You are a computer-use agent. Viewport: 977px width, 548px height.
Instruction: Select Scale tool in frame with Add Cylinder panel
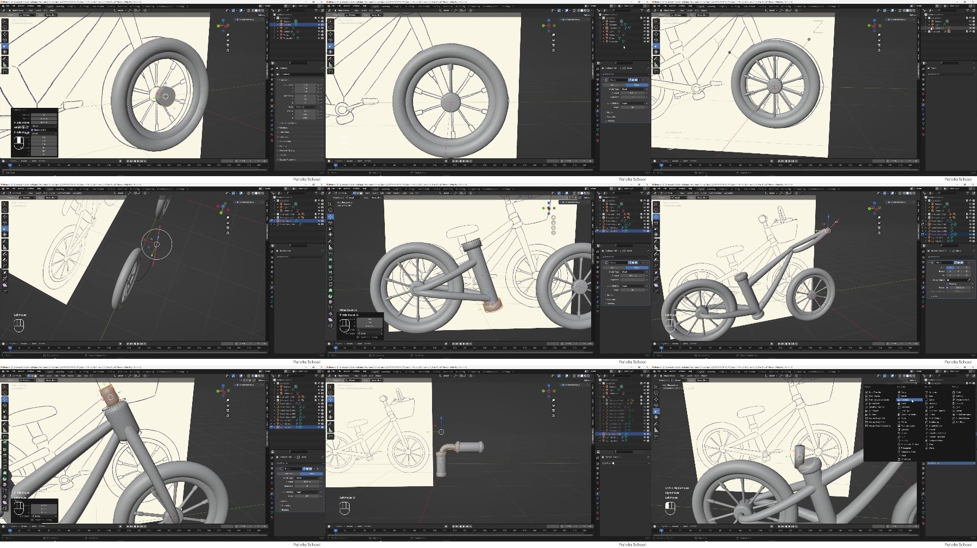pos(5,46)
